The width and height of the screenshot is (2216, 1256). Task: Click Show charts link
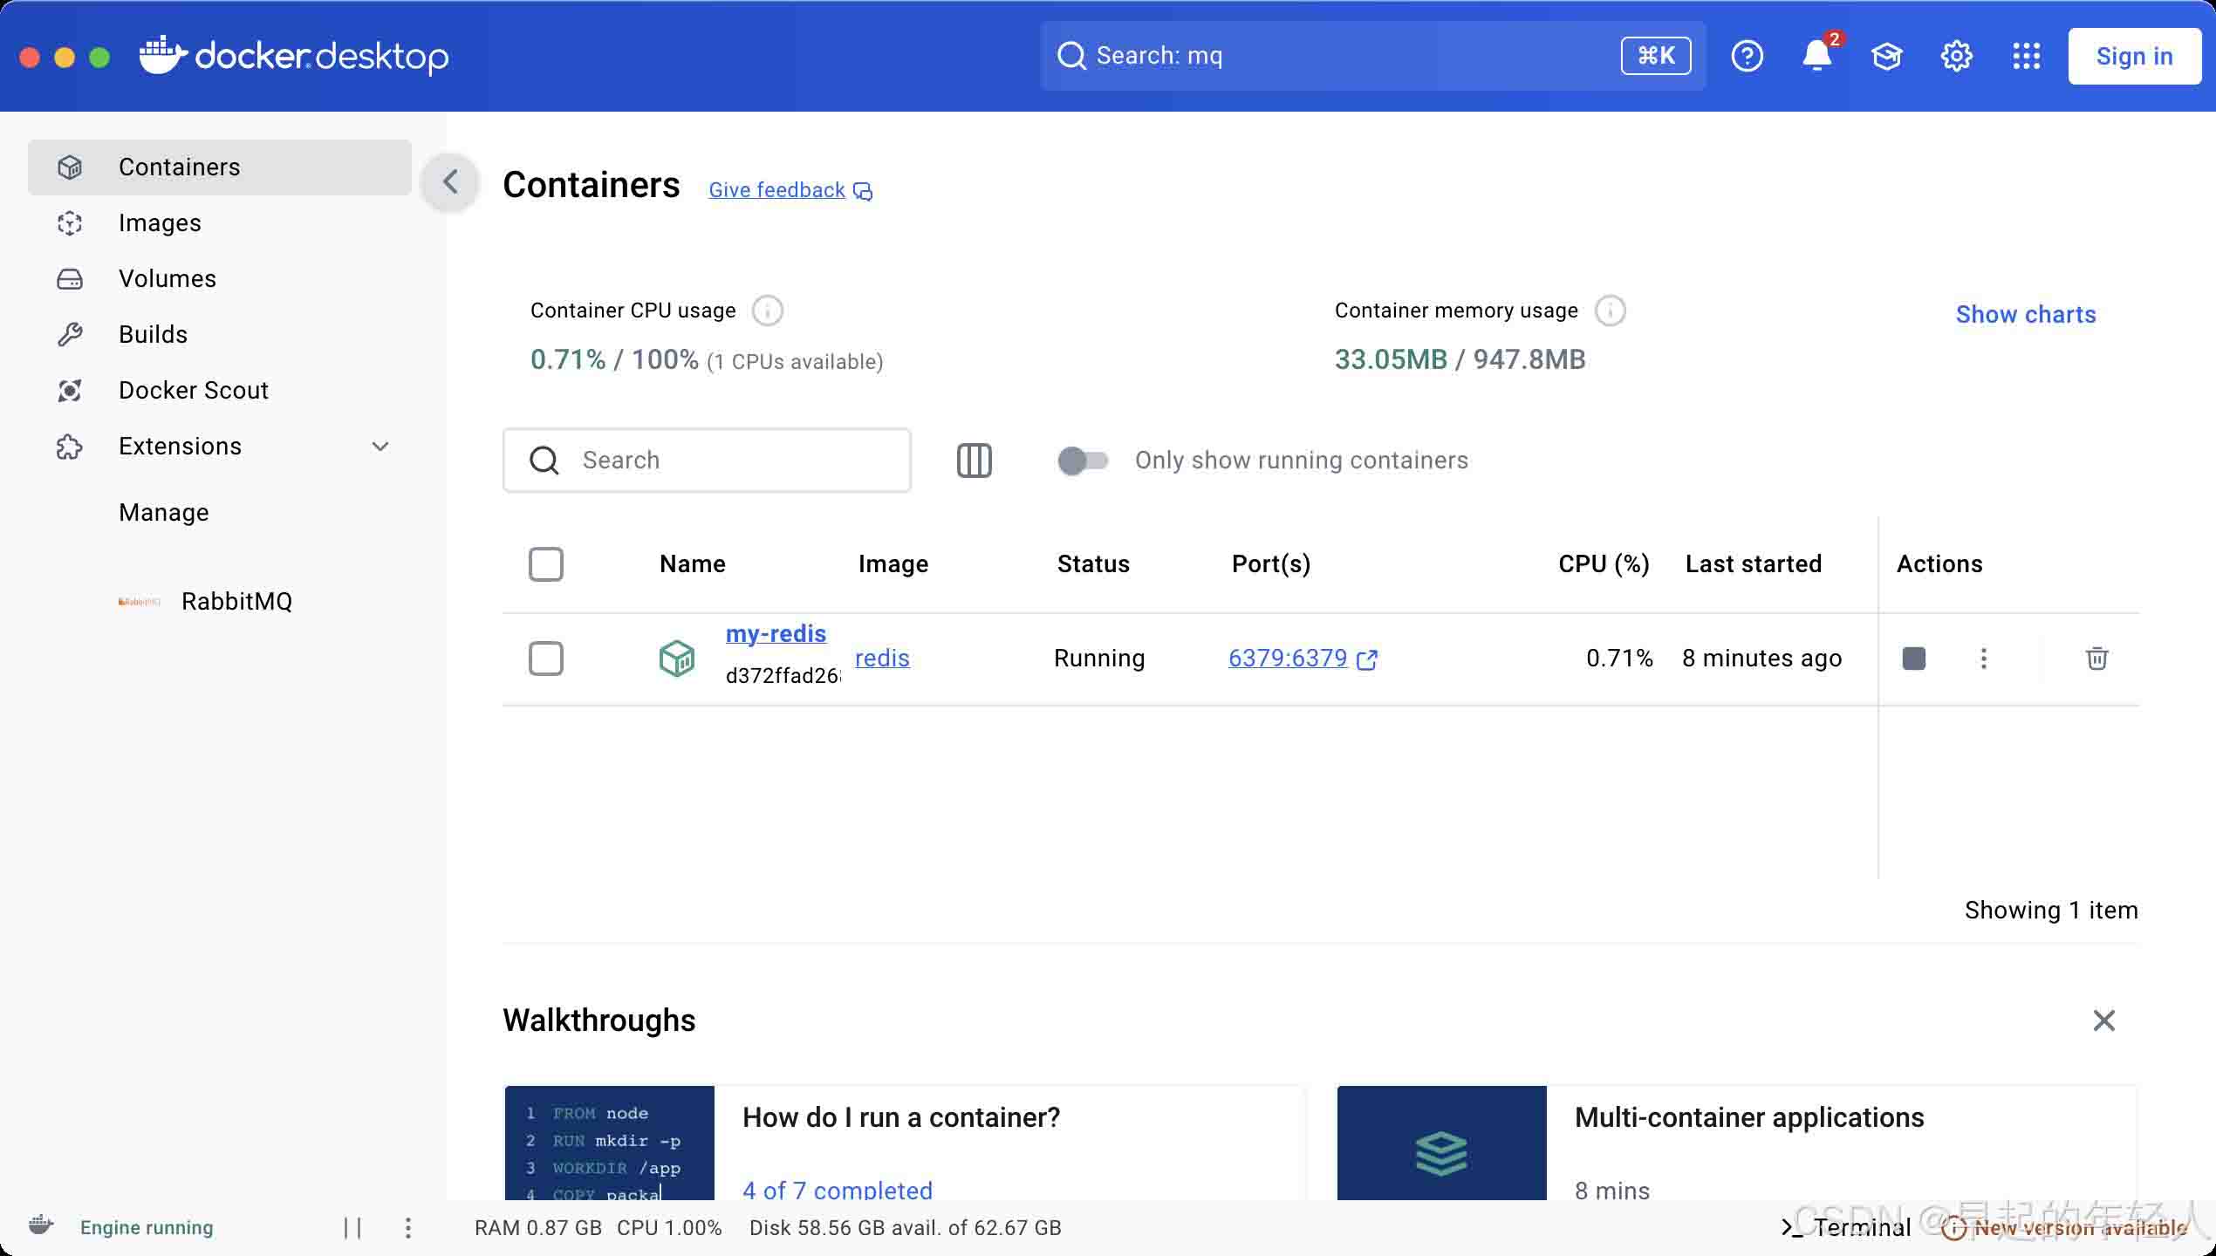point(2025,314)
